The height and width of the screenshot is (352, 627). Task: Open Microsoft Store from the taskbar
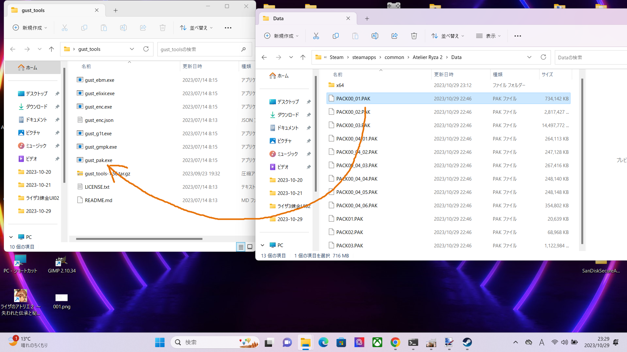341,342
